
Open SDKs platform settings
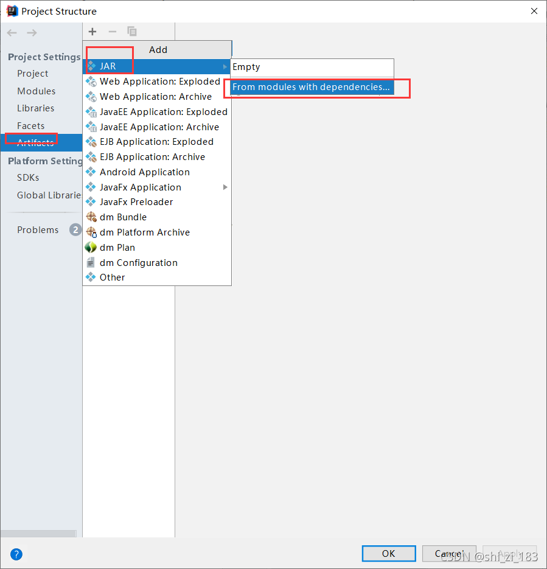(x=28, y=178)
